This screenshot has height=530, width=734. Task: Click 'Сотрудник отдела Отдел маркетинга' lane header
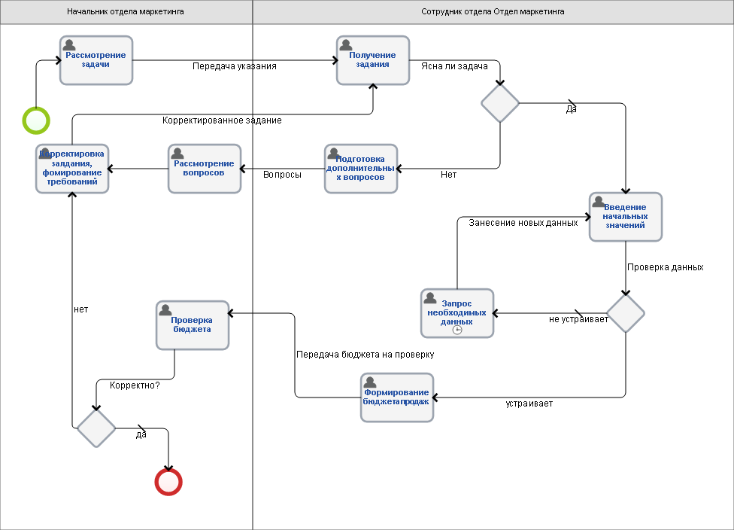493,12
